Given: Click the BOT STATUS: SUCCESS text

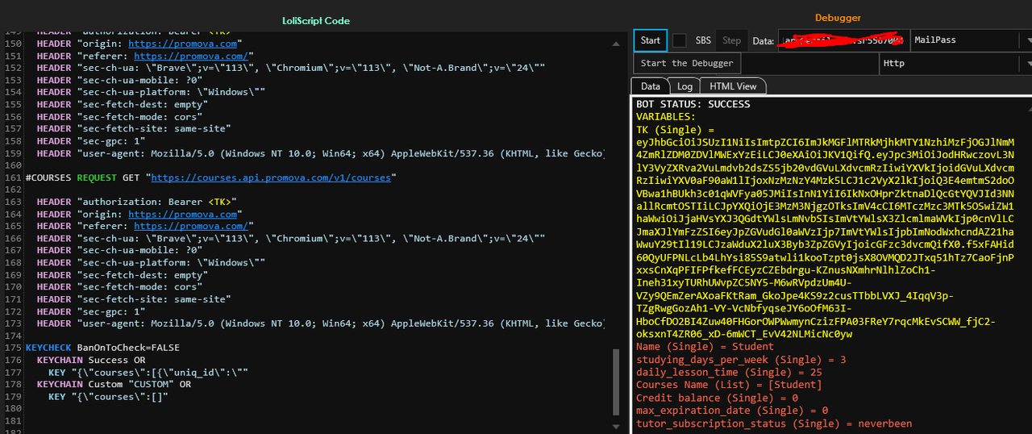Looking at the screenshot, I should [693, 104].
